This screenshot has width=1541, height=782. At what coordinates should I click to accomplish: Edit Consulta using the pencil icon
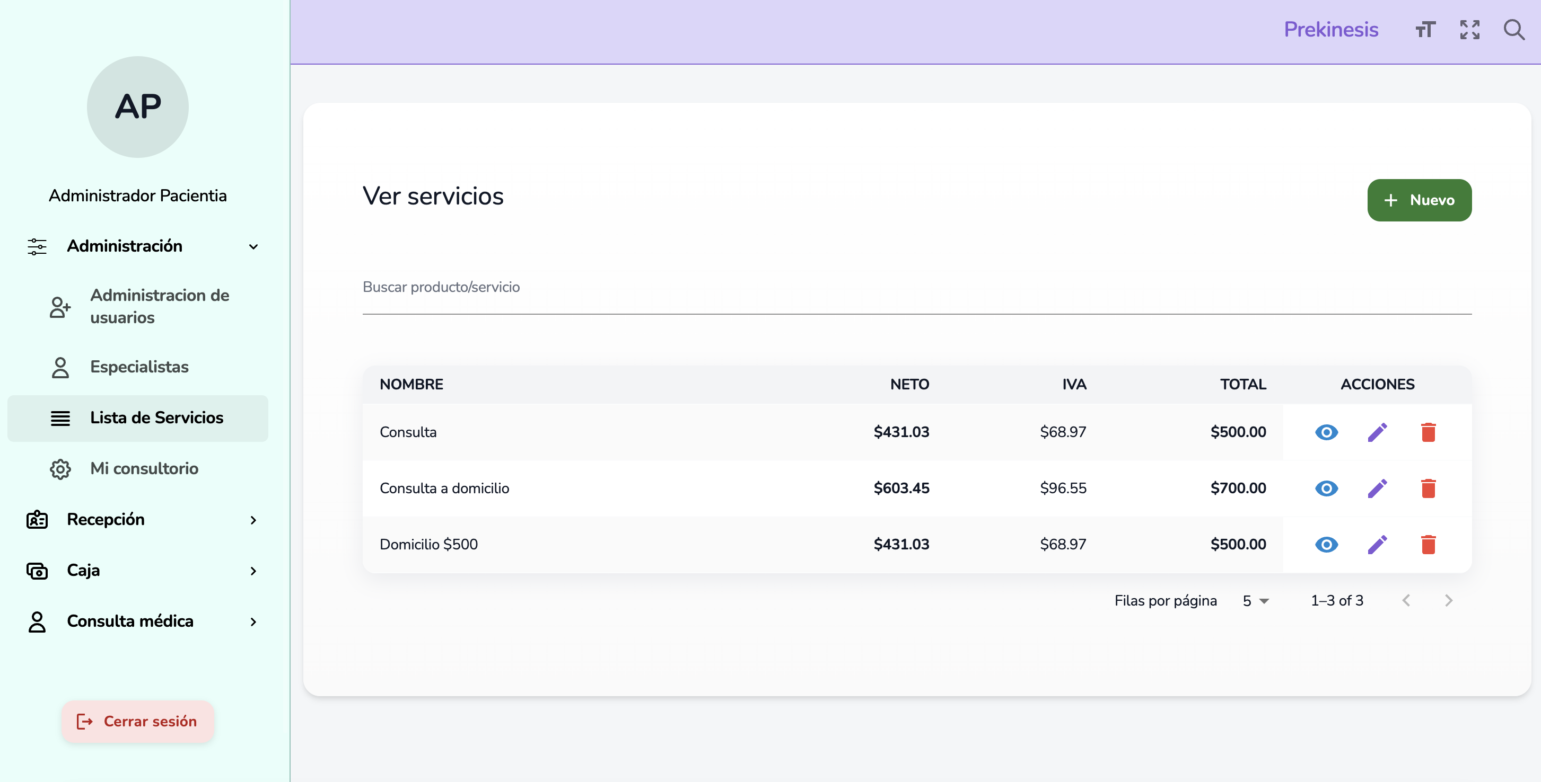1378,432
